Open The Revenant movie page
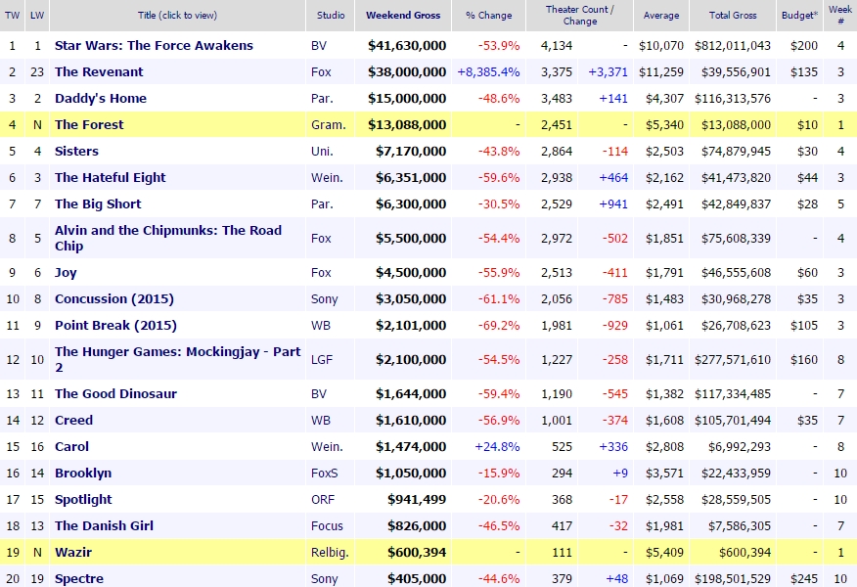Viewport: 857px width, 587px height. click(99, 71)
